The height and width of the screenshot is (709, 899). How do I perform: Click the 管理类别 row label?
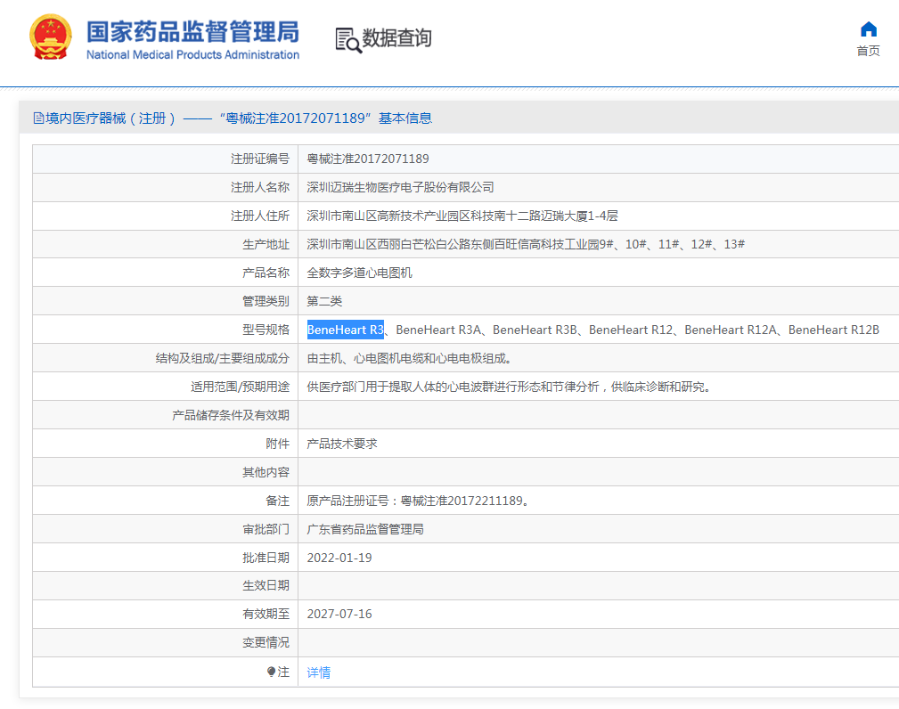tap(266, 301)
